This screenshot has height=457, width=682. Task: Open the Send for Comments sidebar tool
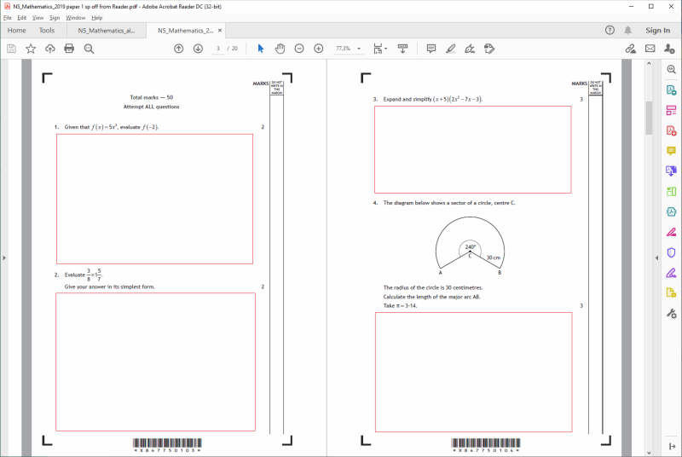point(671,292)
